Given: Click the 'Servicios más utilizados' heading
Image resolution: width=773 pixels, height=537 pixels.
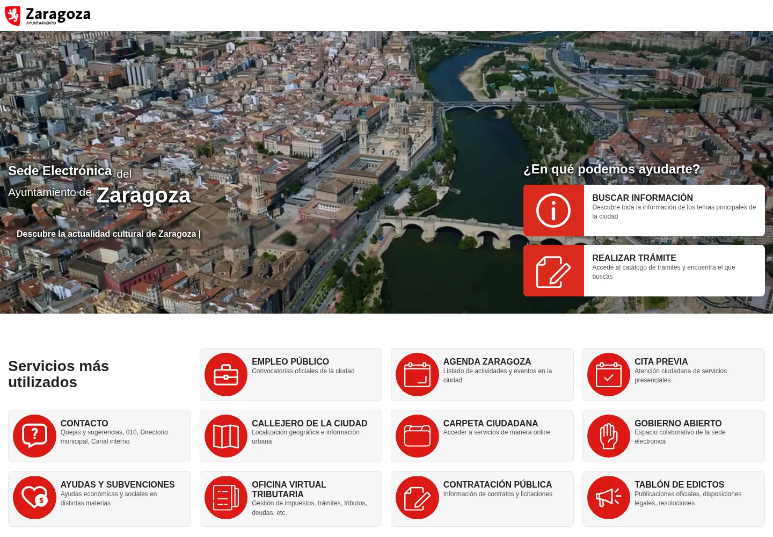Looking at the screenshot, I should point(59,374).
